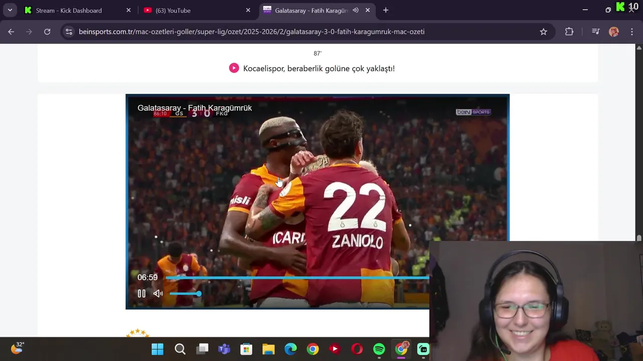Go forward in browser history
The image size is (643, 361).
point(29,32)
